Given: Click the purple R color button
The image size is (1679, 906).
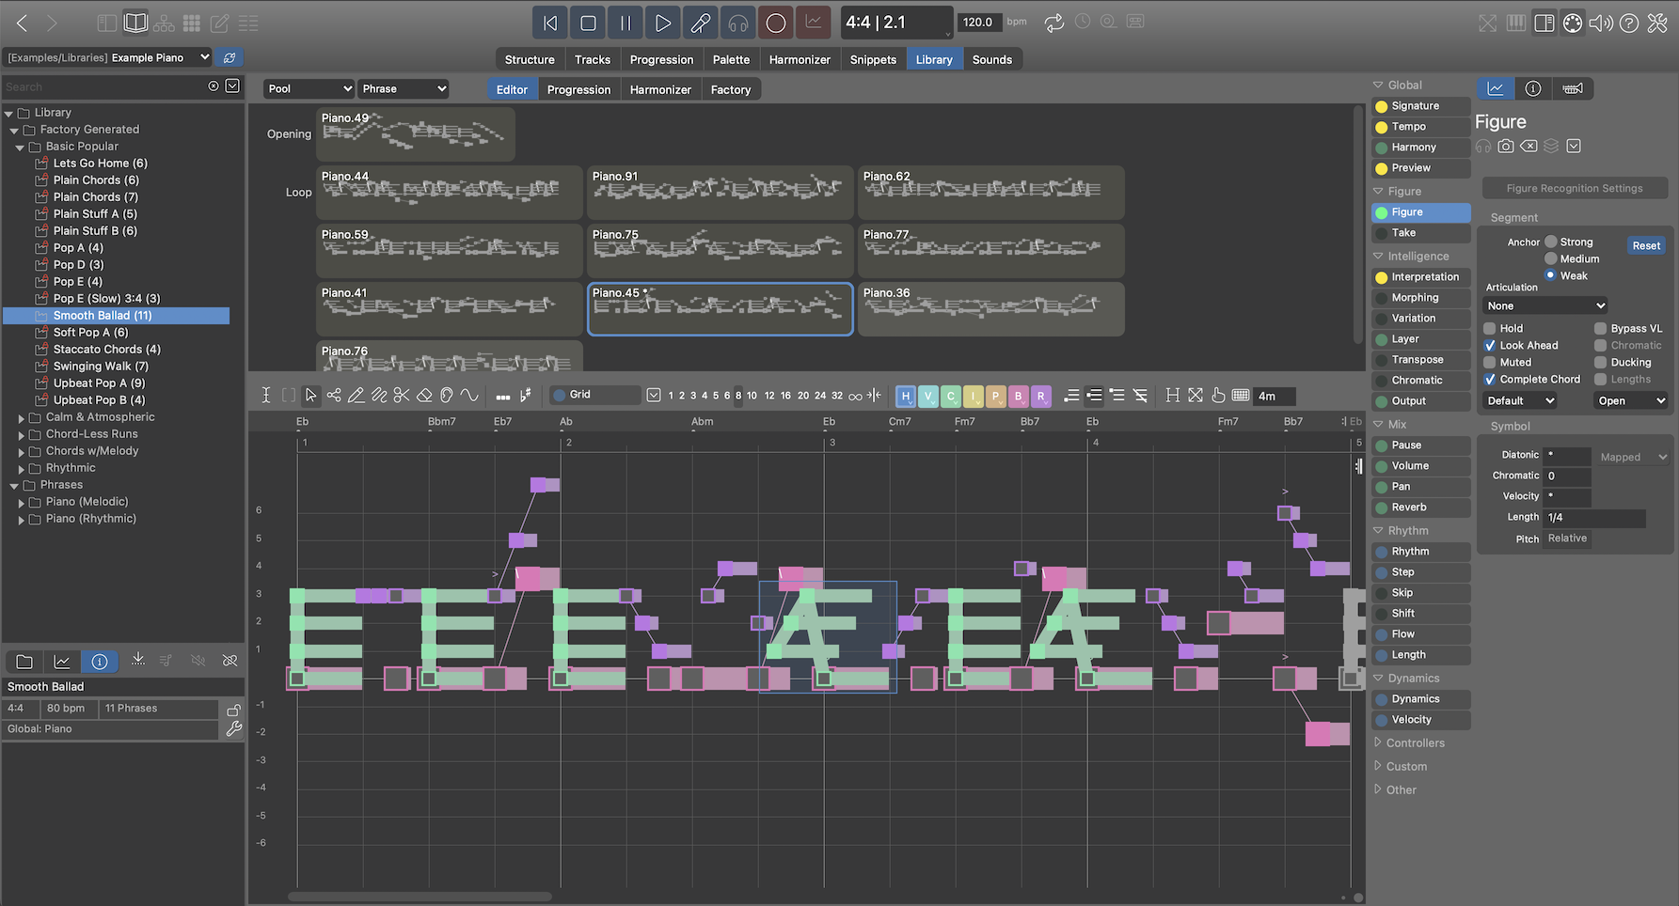Looking at the screenshot, I should (x=1040, y=397).
